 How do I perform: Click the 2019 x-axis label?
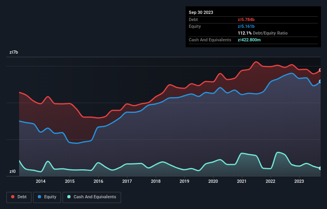(184, 181)
